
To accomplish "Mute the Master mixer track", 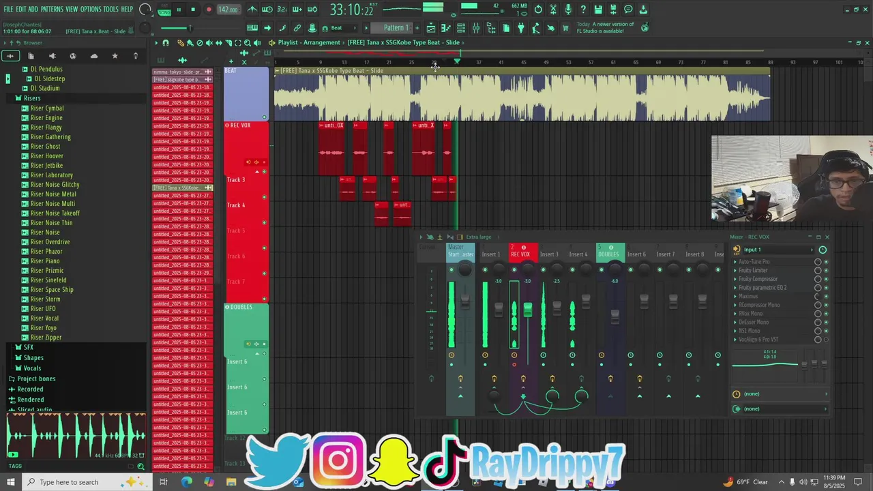I will (451, 270).
